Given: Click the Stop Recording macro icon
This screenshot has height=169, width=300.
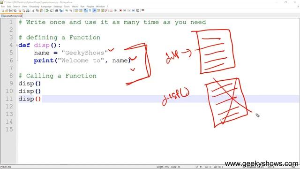Looking at the screenshot, I should [x=125, y=10].
